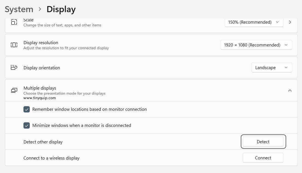302x173 pixels.
Task: Open the 1920 × 1080 resolution dropdown
Action: coord(256,45)
